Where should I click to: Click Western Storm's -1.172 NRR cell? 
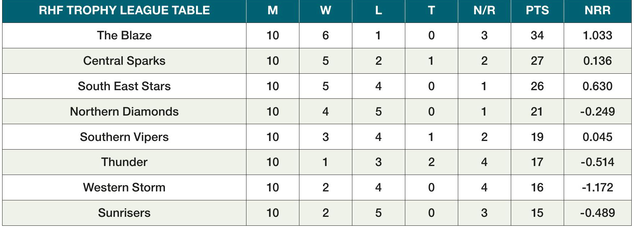point(597,187)
